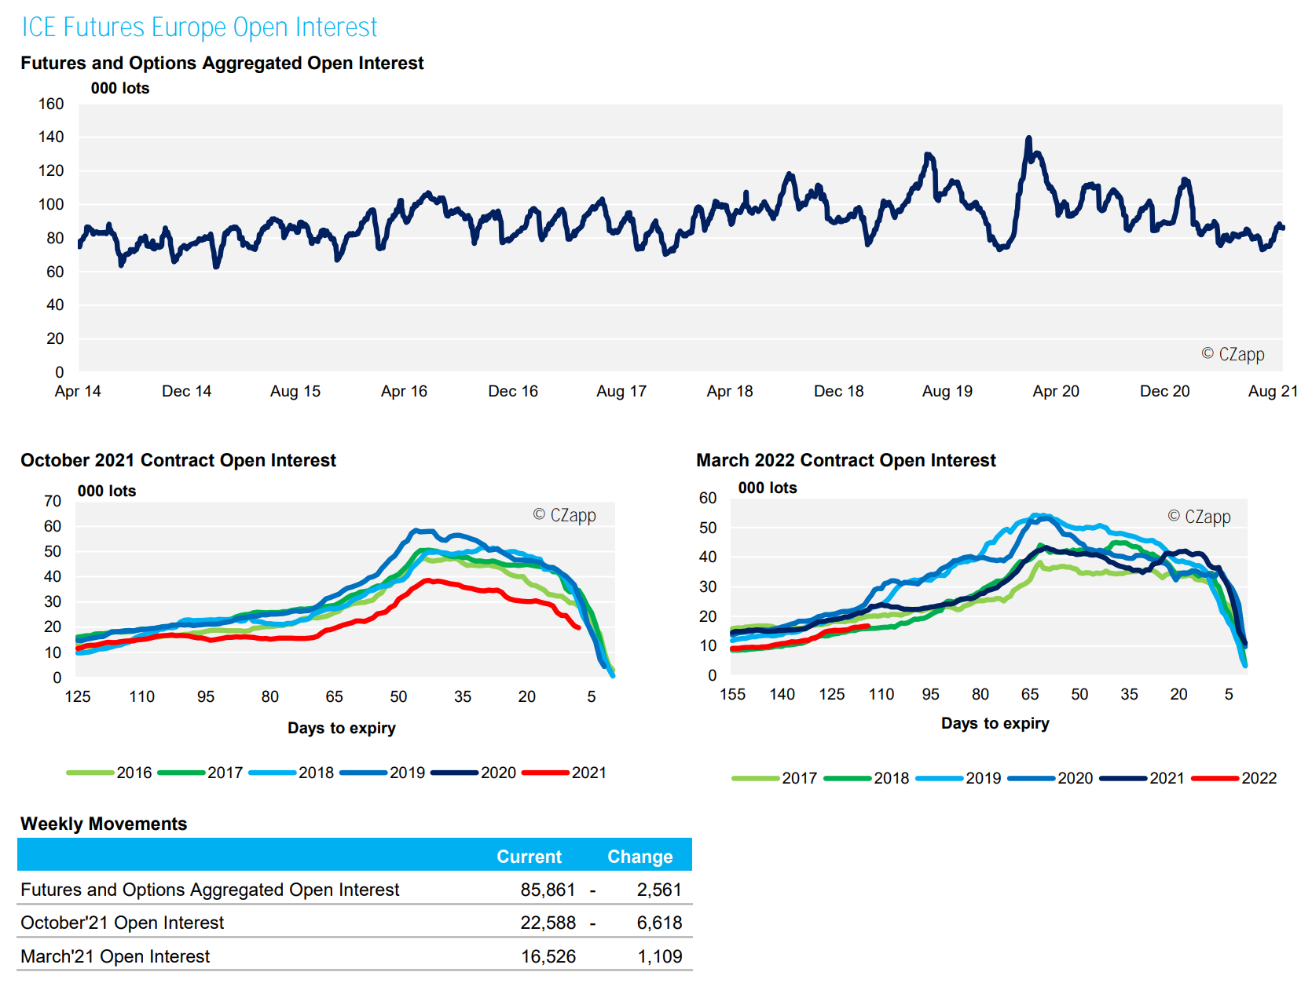Click the end of the red 2021 line in October chart
Viewport: 1312px width, 983px height.
578,627
